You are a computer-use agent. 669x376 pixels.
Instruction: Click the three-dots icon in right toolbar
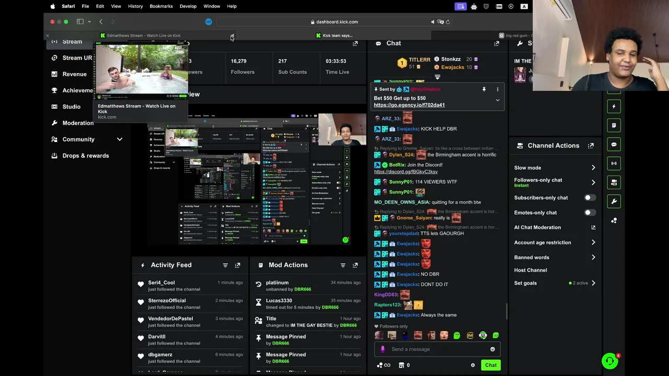(x=614, y=220)
